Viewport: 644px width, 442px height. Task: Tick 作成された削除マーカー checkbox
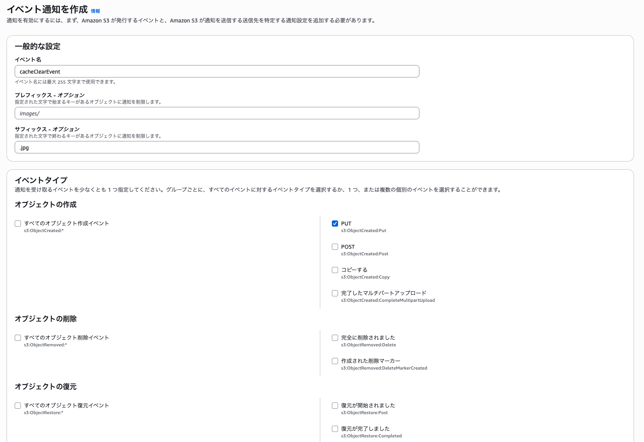coord(335,361)
